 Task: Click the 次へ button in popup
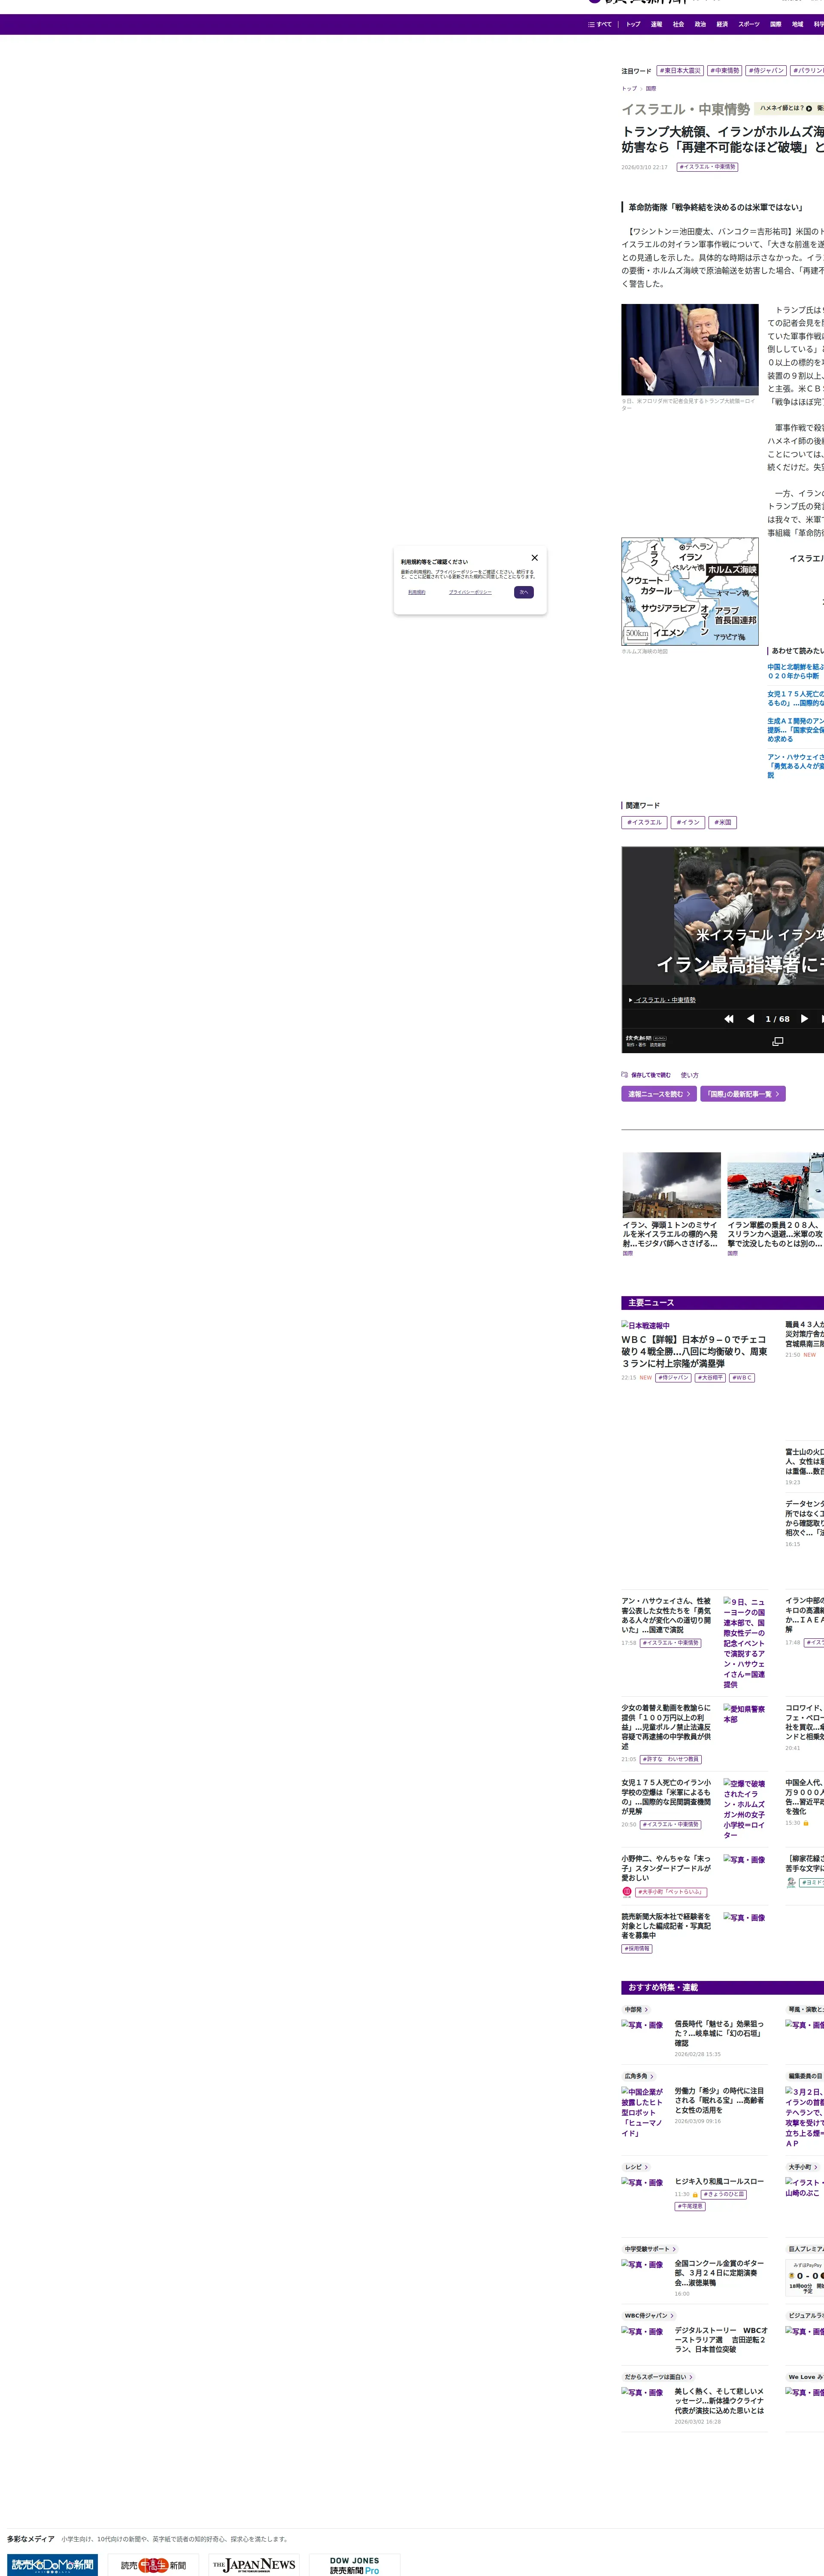tap(524, 592)
